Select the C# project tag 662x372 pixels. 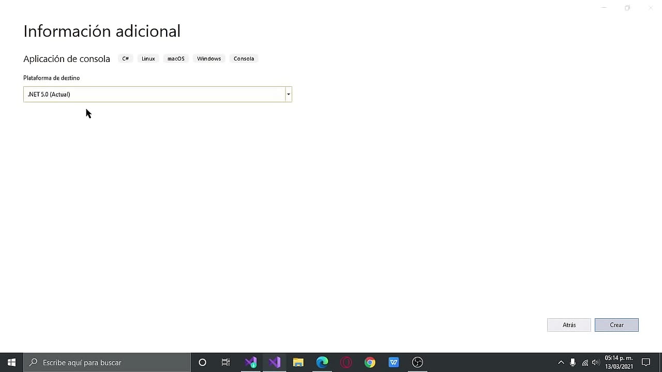(125, 58)
